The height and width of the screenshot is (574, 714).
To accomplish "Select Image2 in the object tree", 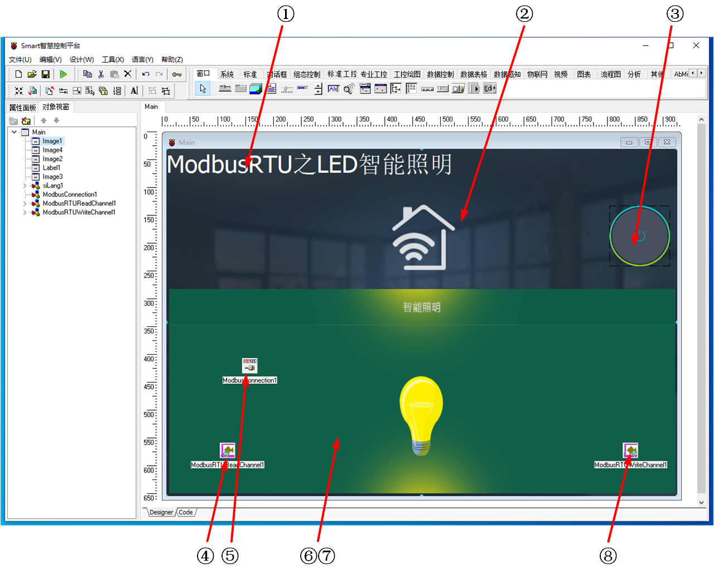I will click(52, 159).
